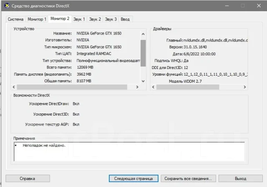Click the Следующая страница button
The height and width of the screenshot is (187, 267).
(x=133, y=179)
